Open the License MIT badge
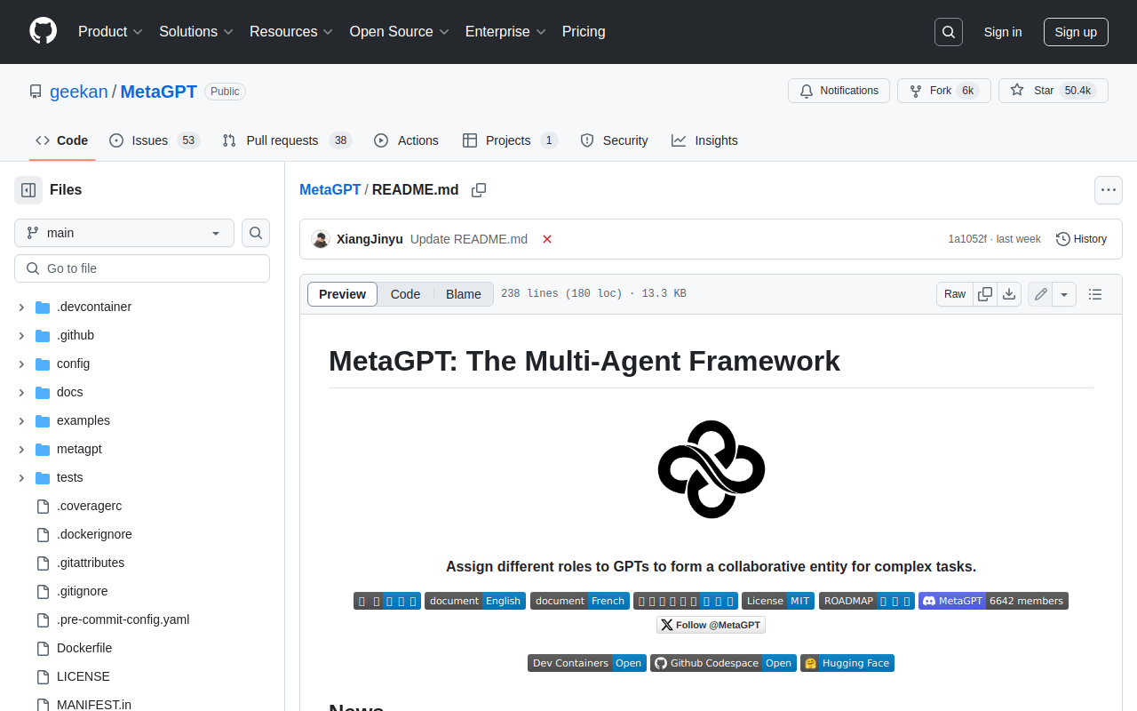 coord(778,601)
